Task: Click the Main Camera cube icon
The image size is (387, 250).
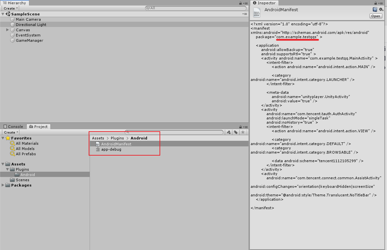Action: pos(13,19)
